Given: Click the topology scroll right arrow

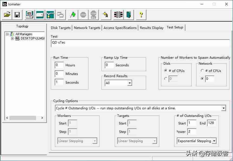Looking at the screenshot, I should click(42, 118).
